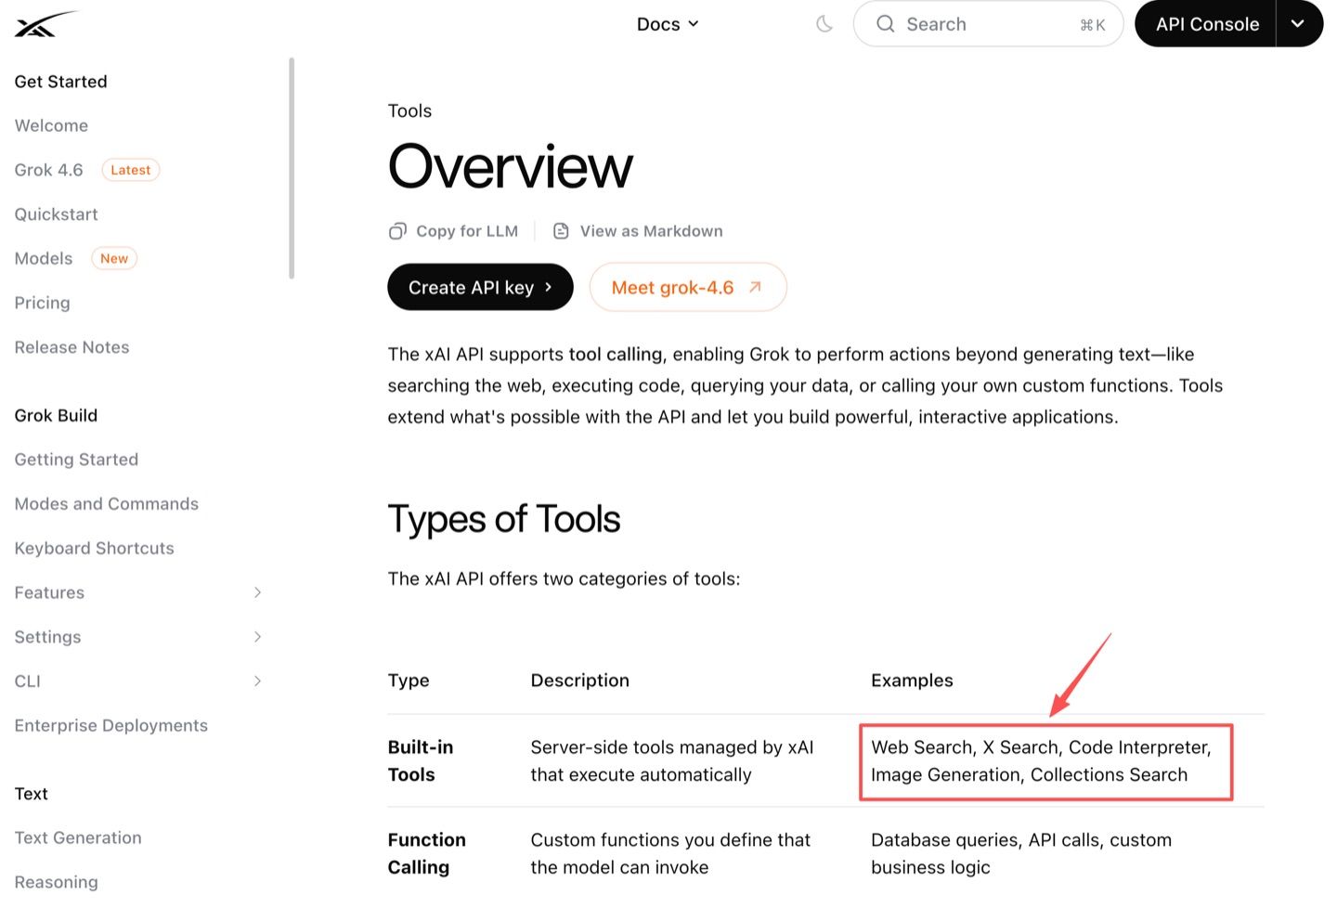
Task: Open the Pricing sidebar page
Action: [42, 303]
